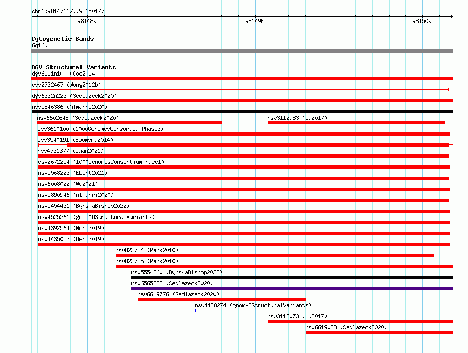Open esv2672254 (1000GenomesConsortiumPhase1) label
The image size is (468, 353).
[x=101, y=162]
